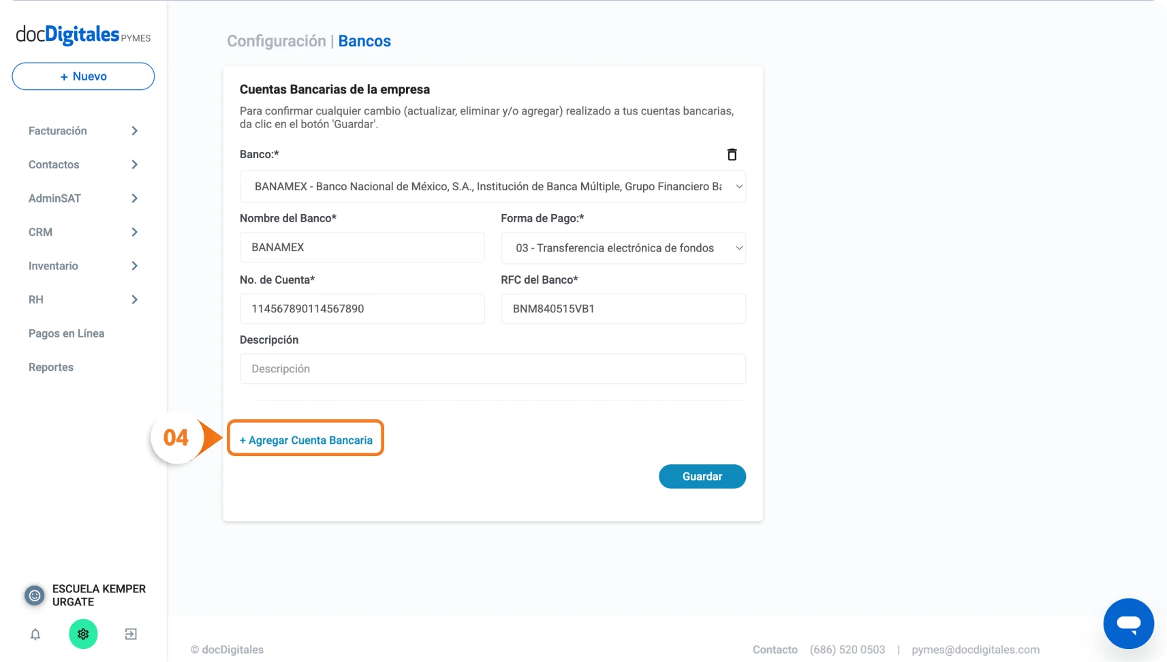Click the docDigitales logo

(x=83, y=35)
